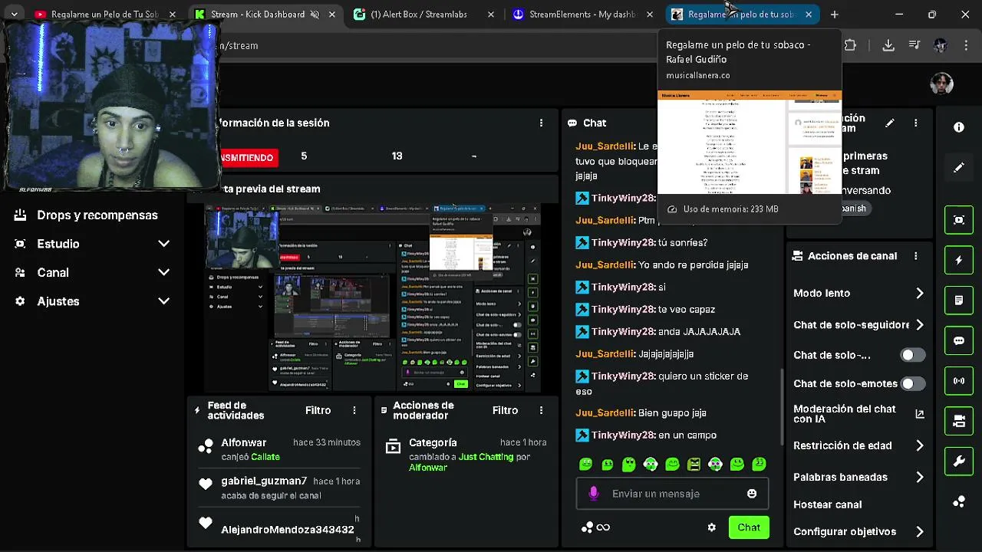Click the Callate reward link
Viewport: 982px width, 552px height.
click(265, 457)
